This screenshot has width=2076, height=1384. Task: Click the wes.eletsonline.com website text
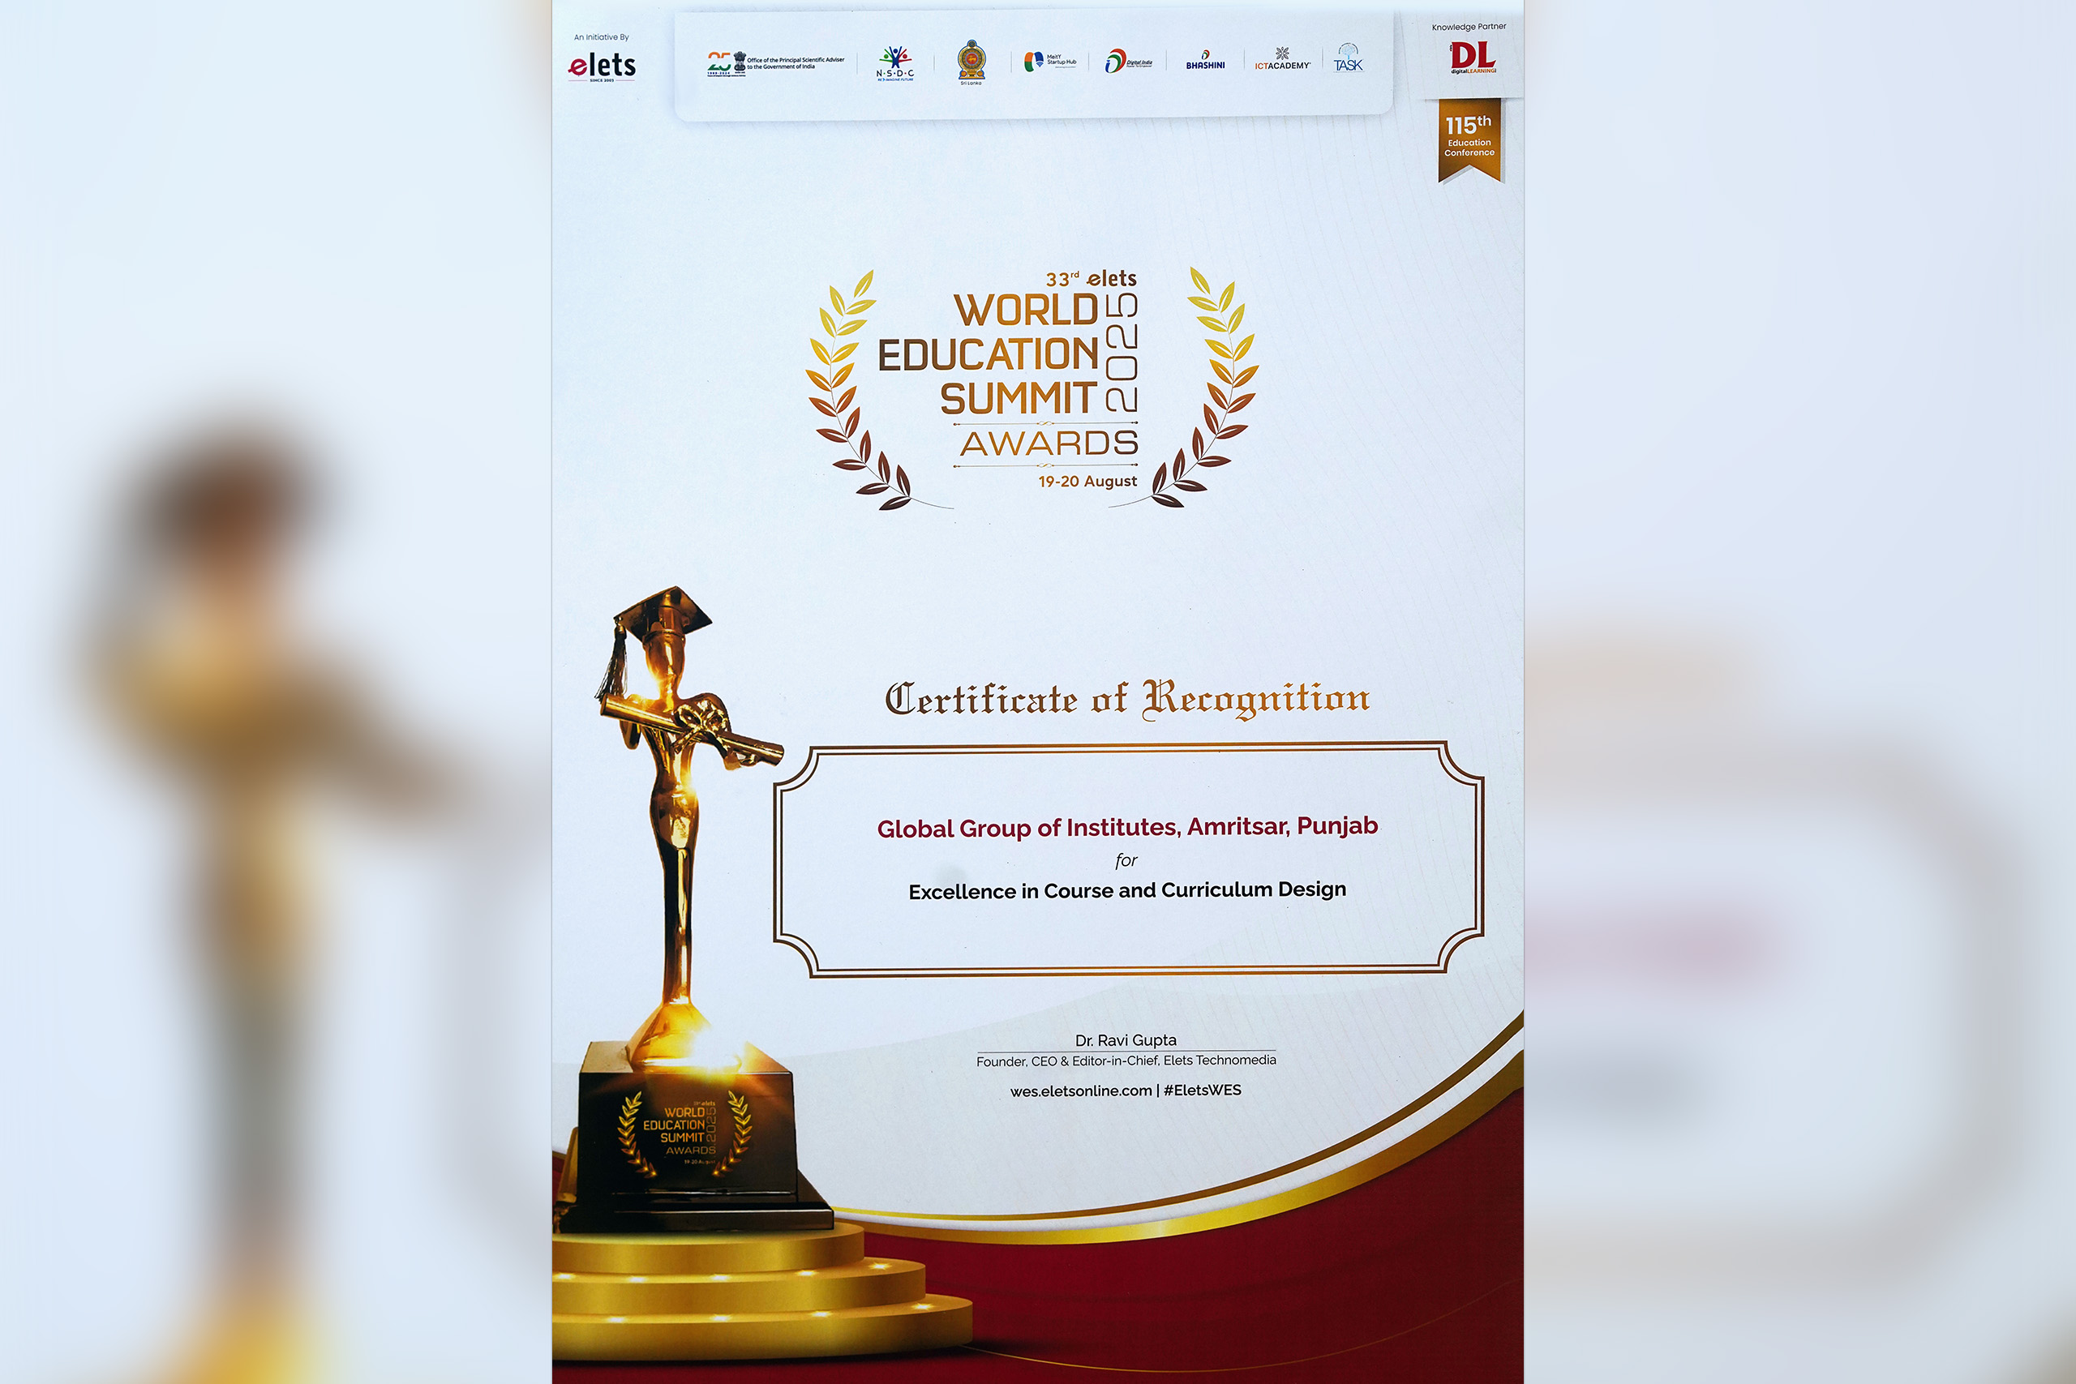1080,1091
